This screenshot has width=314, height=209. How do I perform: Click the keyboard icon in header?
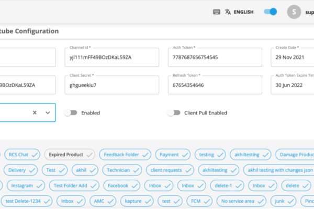217,12
